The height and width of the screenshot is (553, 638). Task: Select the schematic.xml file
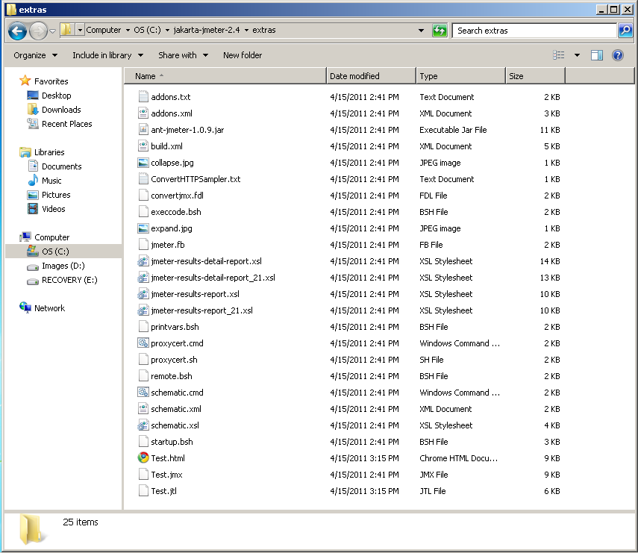pos(176,409)
